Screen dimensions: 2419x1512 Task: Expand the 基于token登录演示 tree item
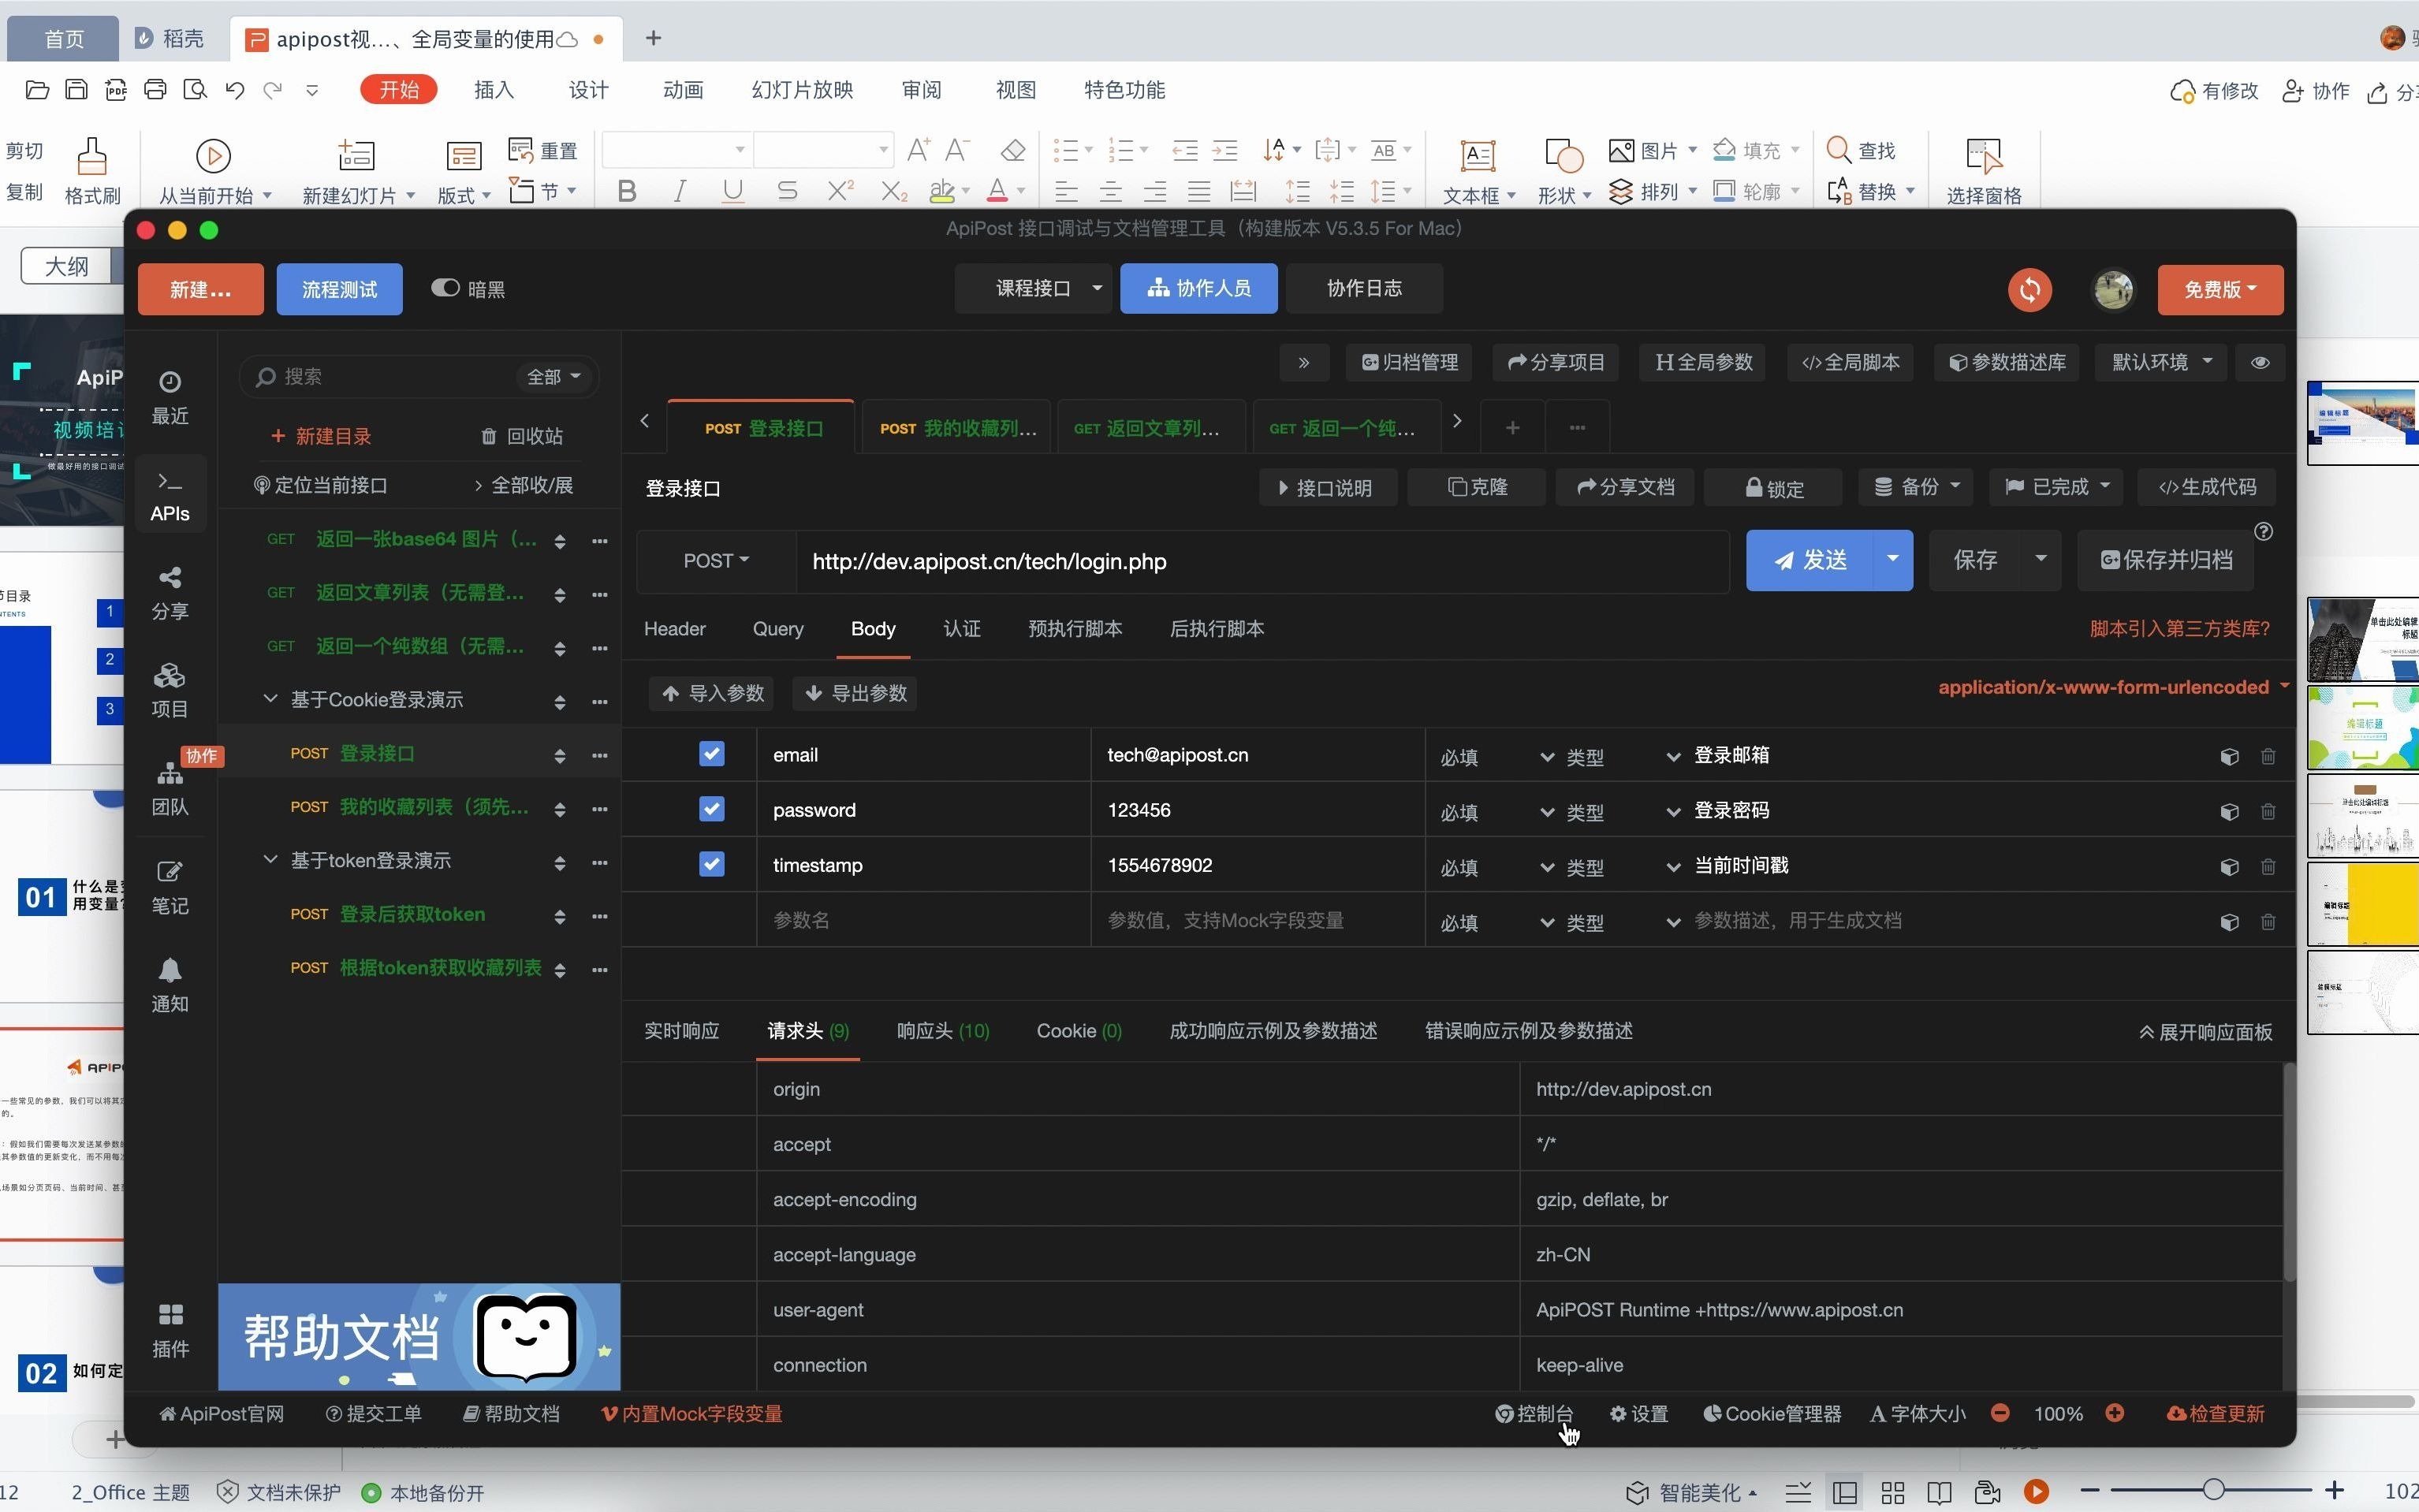[x=270, y=858]
